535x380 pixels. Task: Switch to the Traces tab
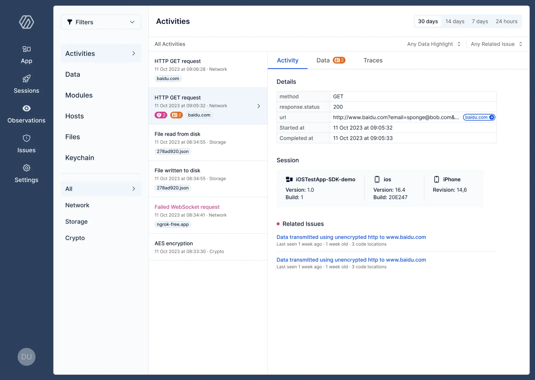pyautogui.click(x=373, y=60)
